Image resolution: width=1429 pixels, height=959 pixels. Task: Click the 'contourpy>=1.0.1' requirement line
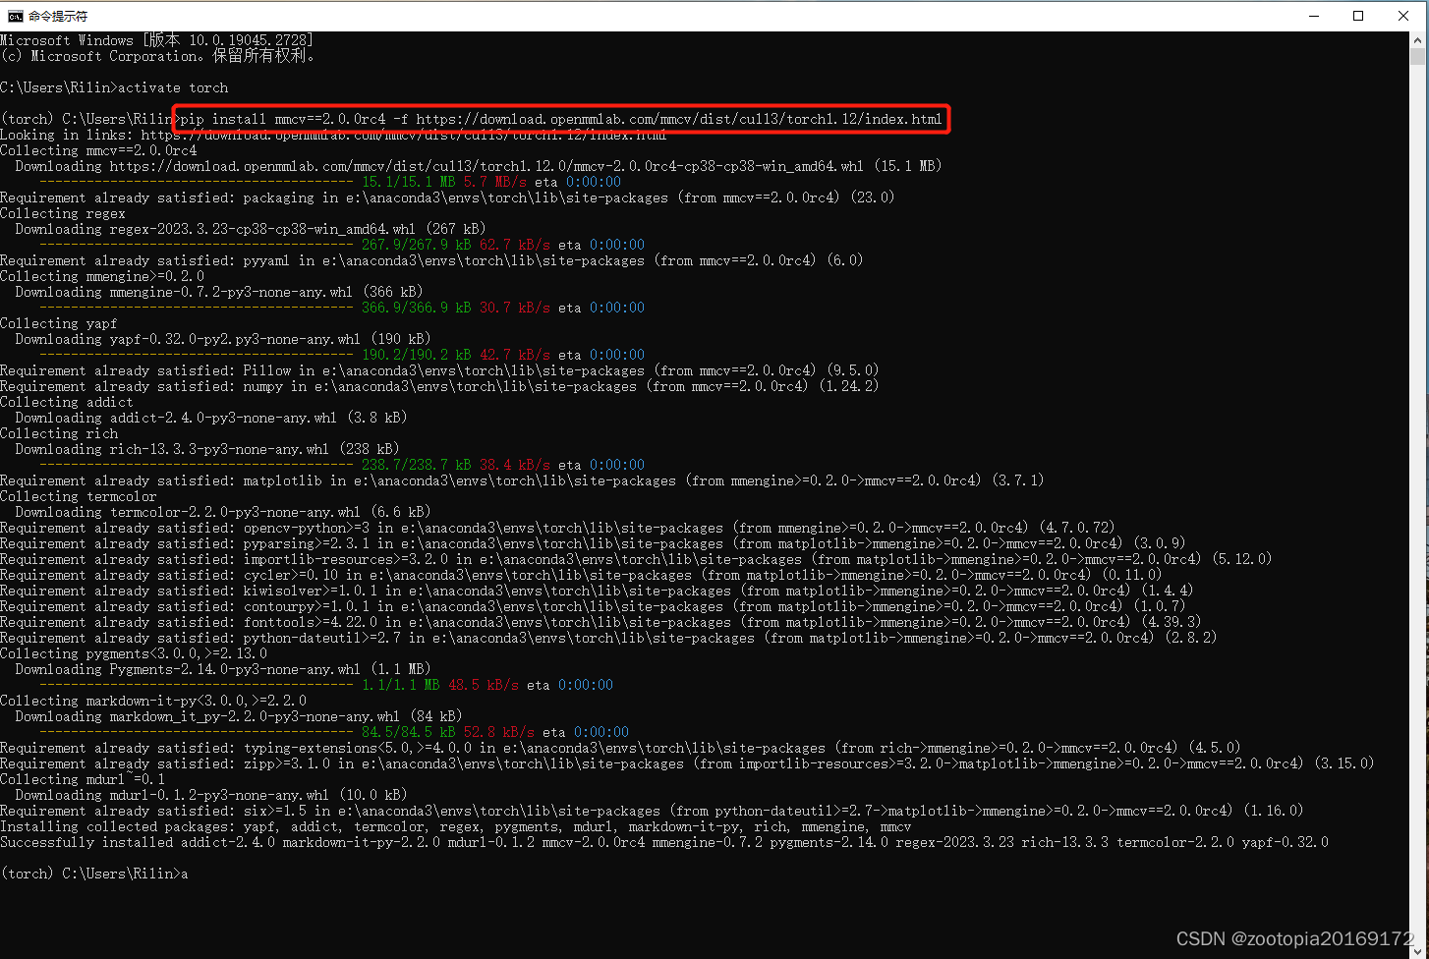point(593,606)
